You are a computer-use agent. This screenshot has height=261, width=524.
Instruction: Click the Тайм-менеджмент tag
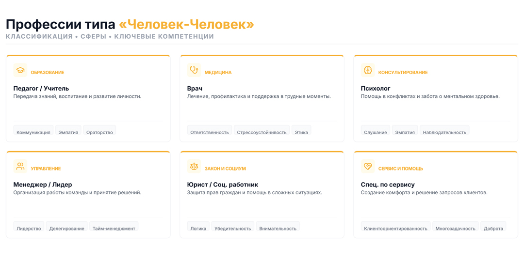click(114, 228)
